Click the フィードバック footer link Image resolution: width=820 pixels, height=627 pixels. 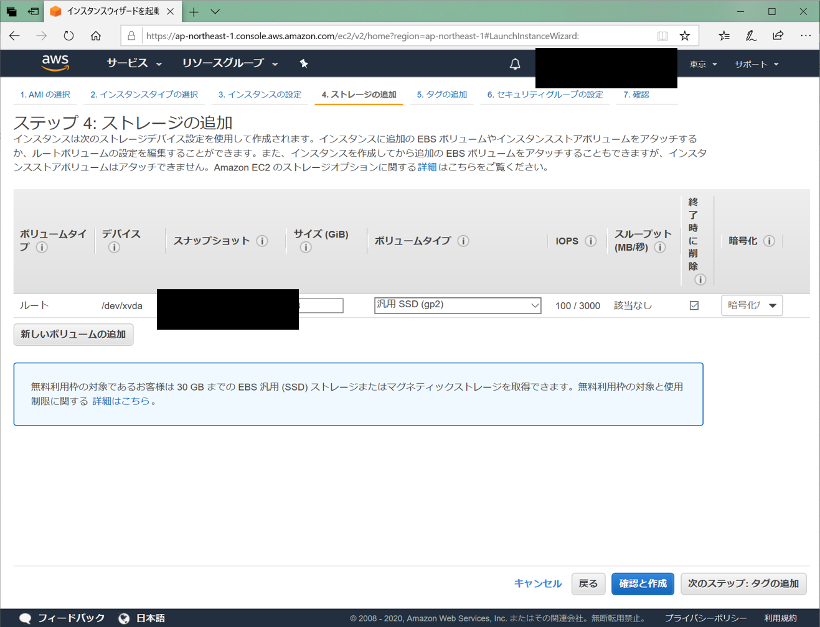(71, 618)
